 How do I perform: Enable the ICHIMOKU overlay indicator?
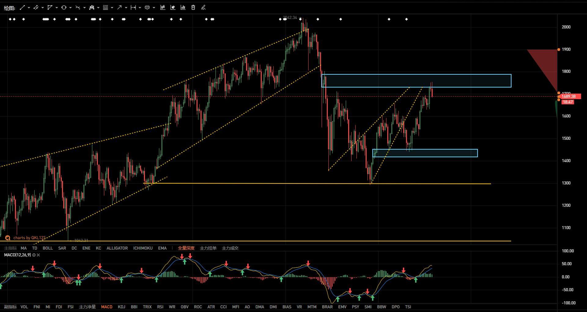(x=143, y=248)
